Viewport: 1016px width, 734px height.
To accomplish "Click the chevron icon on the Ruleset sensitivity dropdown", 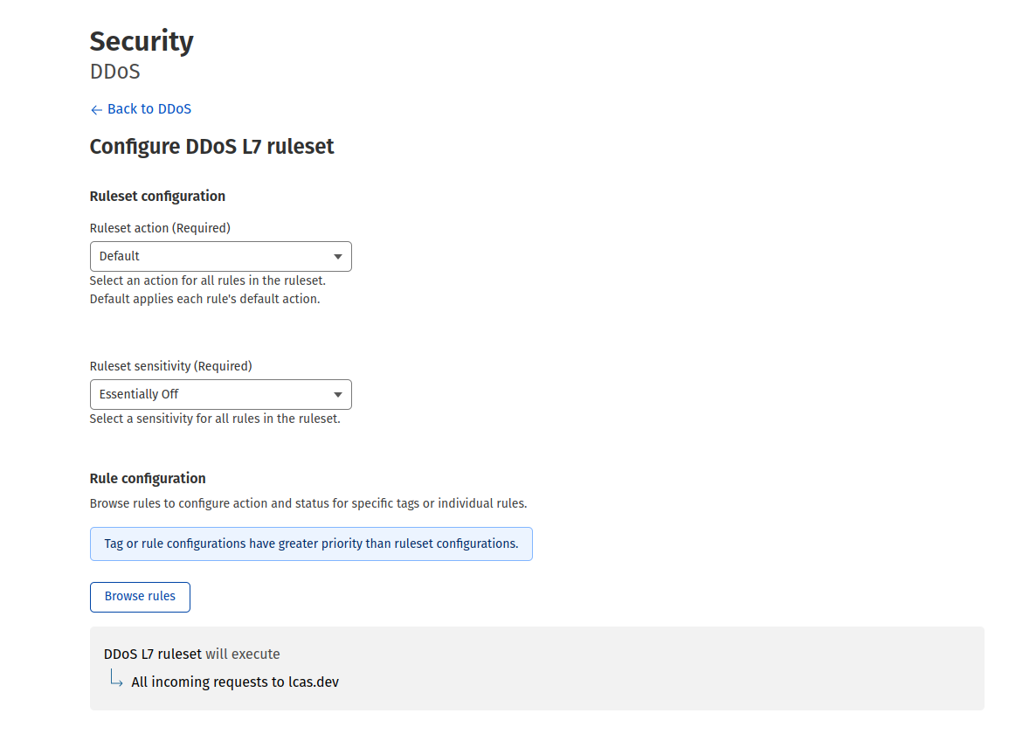I will pyautogui.click(x=337, y=394).
